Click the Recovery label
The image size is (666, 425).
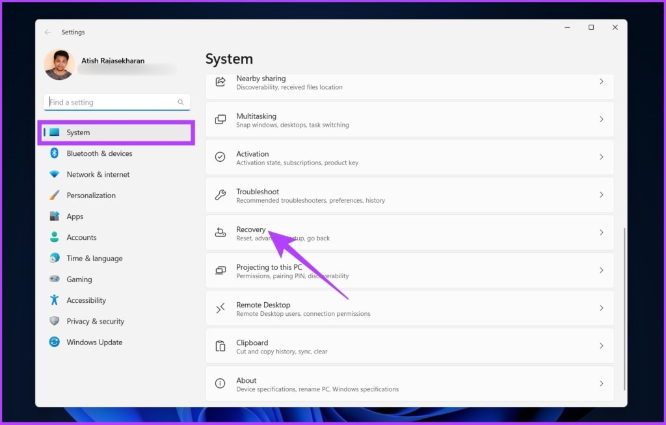[251, 229]
